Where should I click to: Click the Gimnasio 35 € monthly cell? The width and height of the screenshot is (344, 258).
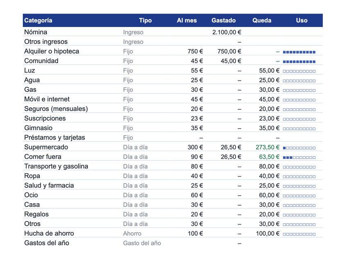tap(197, 128)
